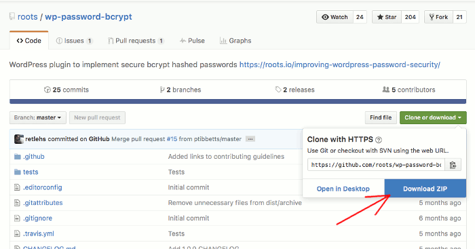Open the roots.io improving-wordpress-password-security link
Screen dimensions: 475x249
(x=339, y=64)
